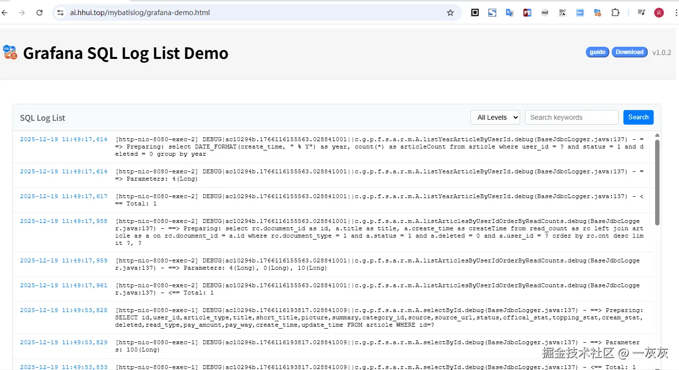The image size is (679, 370).
Task: Click the timestamp of the DATE_FORMAT Preparing row
Action: (x=64, y=139)
